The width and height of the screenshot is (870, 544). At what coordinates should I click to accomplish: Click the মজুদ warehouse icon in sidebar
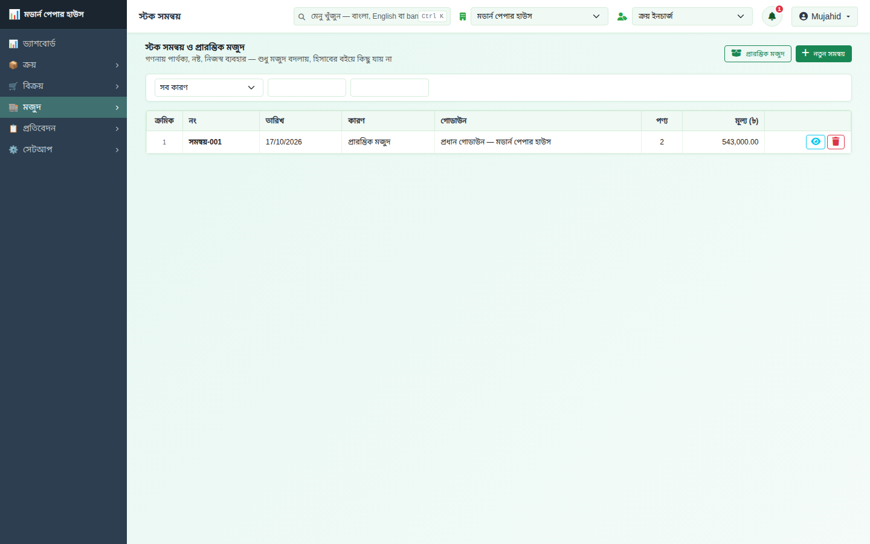(13, 108)
